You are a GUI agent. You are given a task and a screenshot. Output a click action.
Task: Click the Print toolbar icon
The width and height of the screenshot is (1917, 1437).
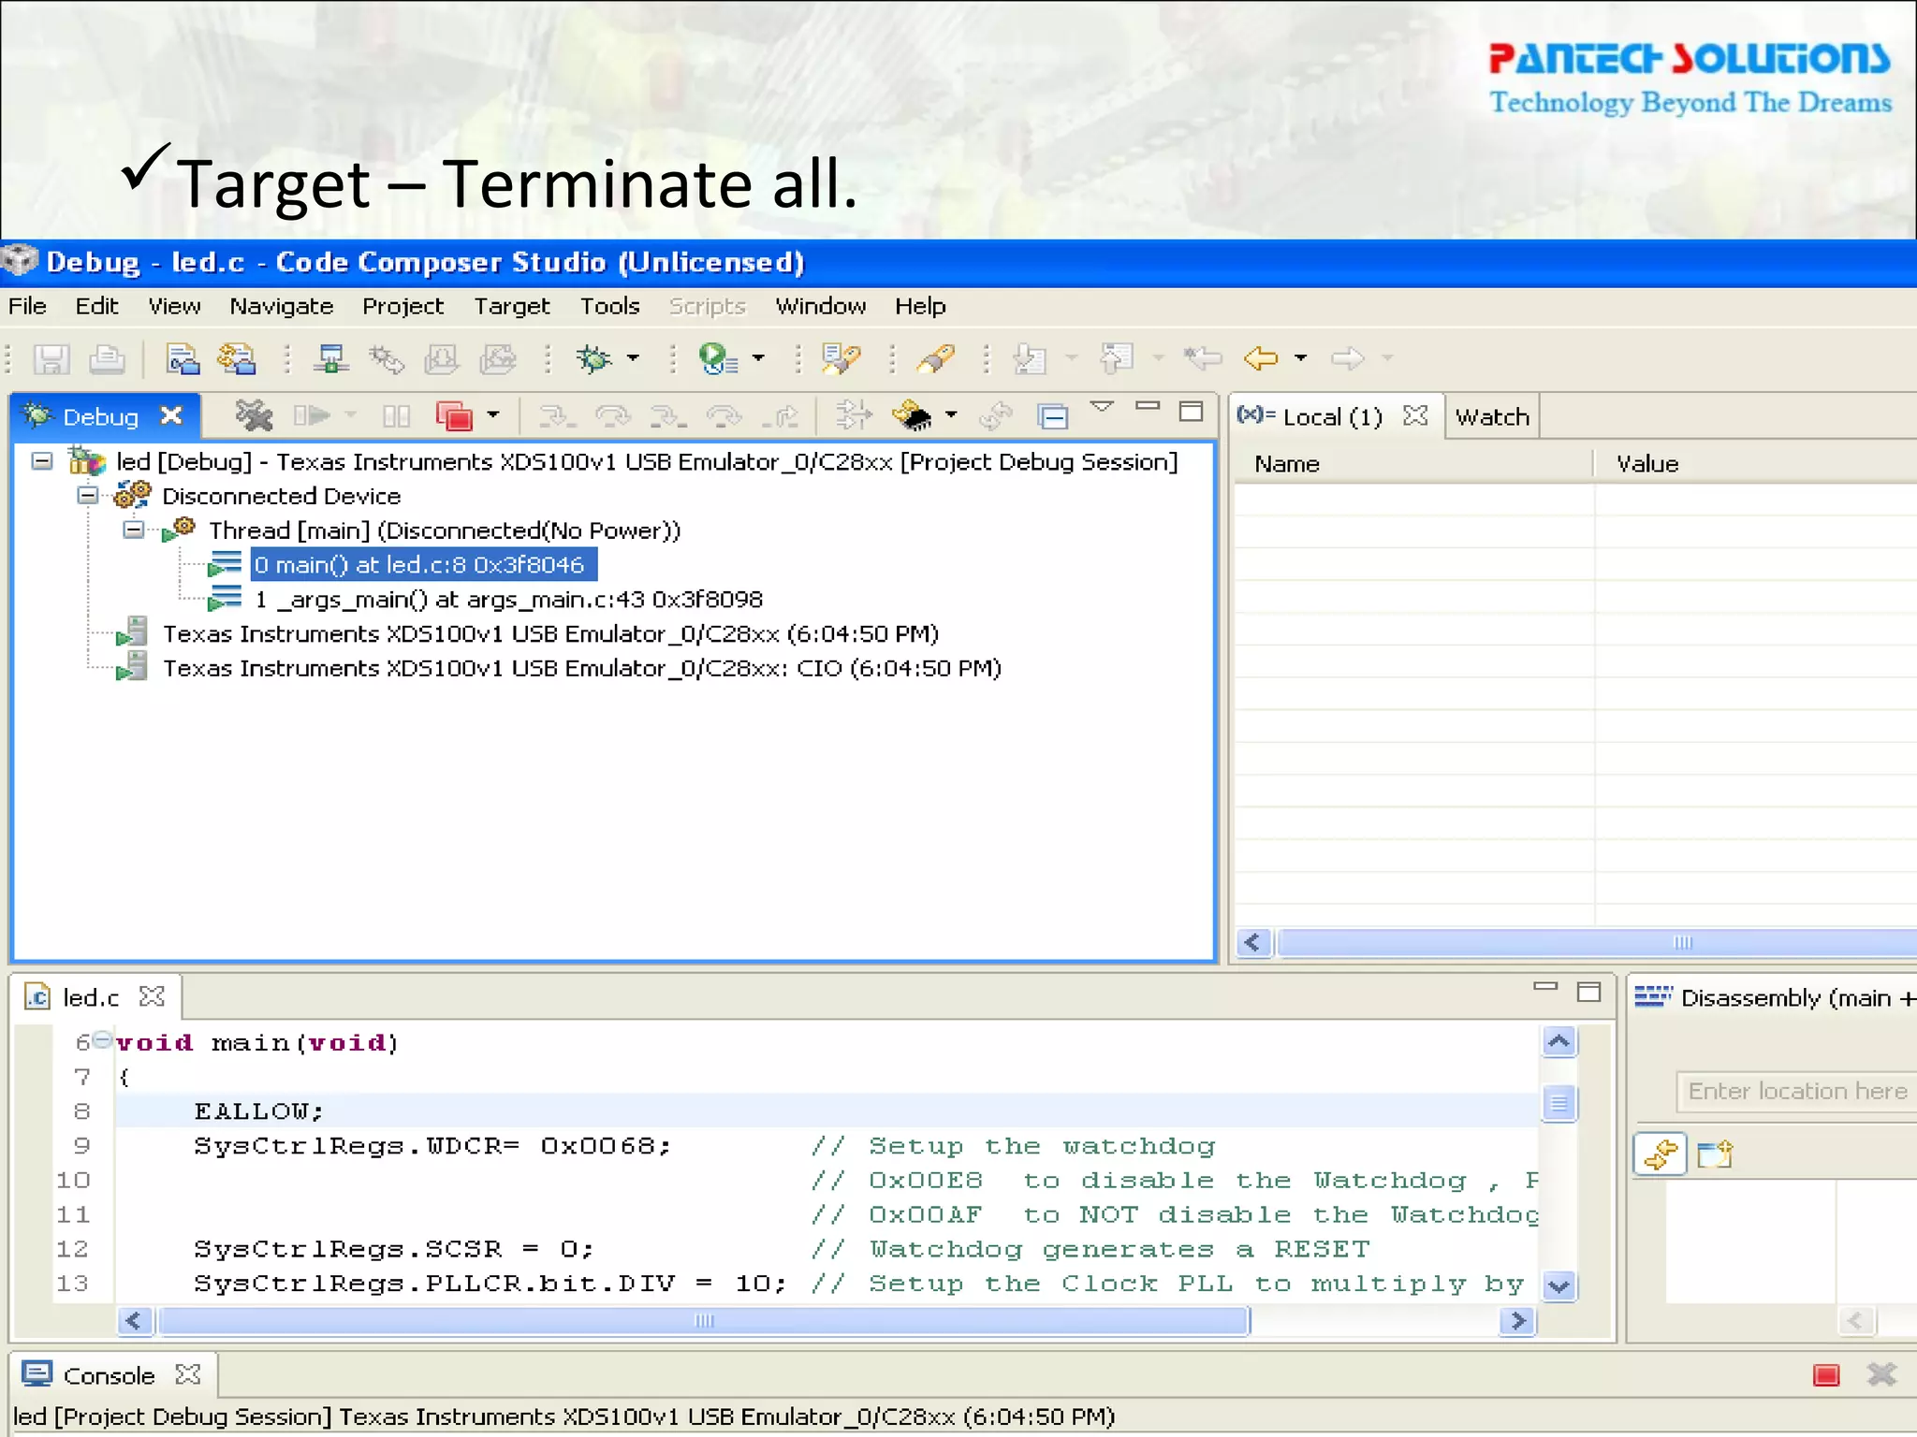coord(107,359)
